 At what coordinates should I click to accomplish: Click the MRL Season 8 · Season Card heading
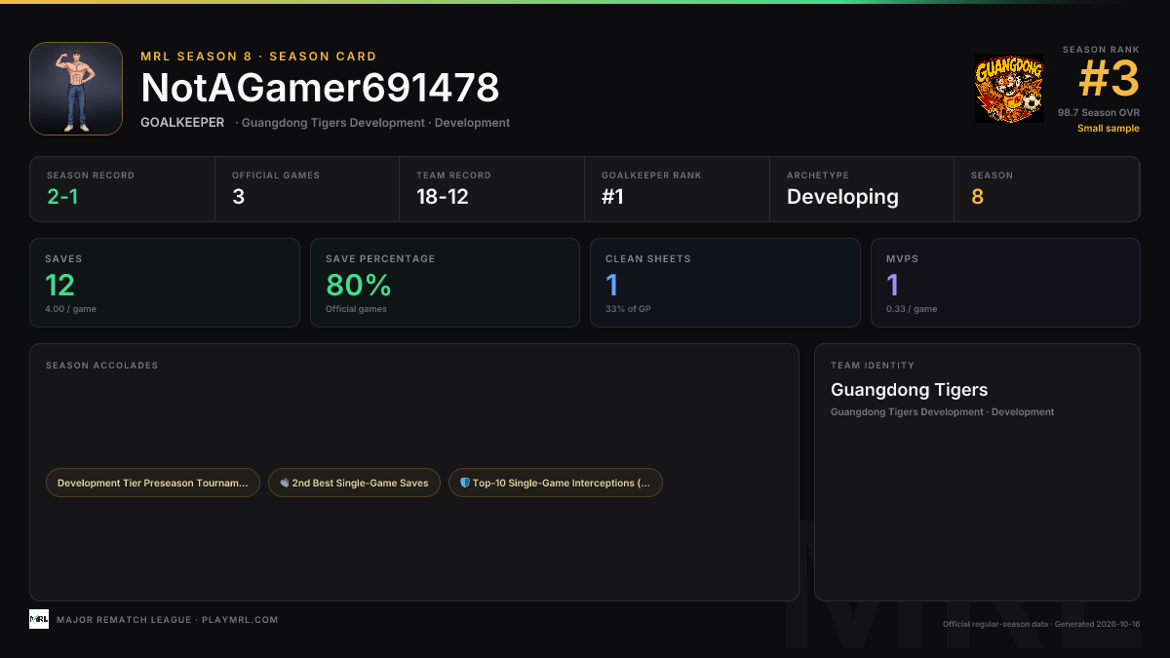click(x=258, y=57)
